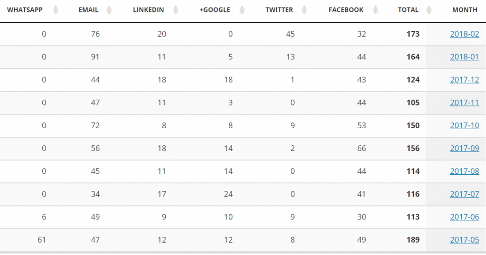The image size is (486, 255).
Task: Sort by WhatsApp column arrows
Action: 56,10
